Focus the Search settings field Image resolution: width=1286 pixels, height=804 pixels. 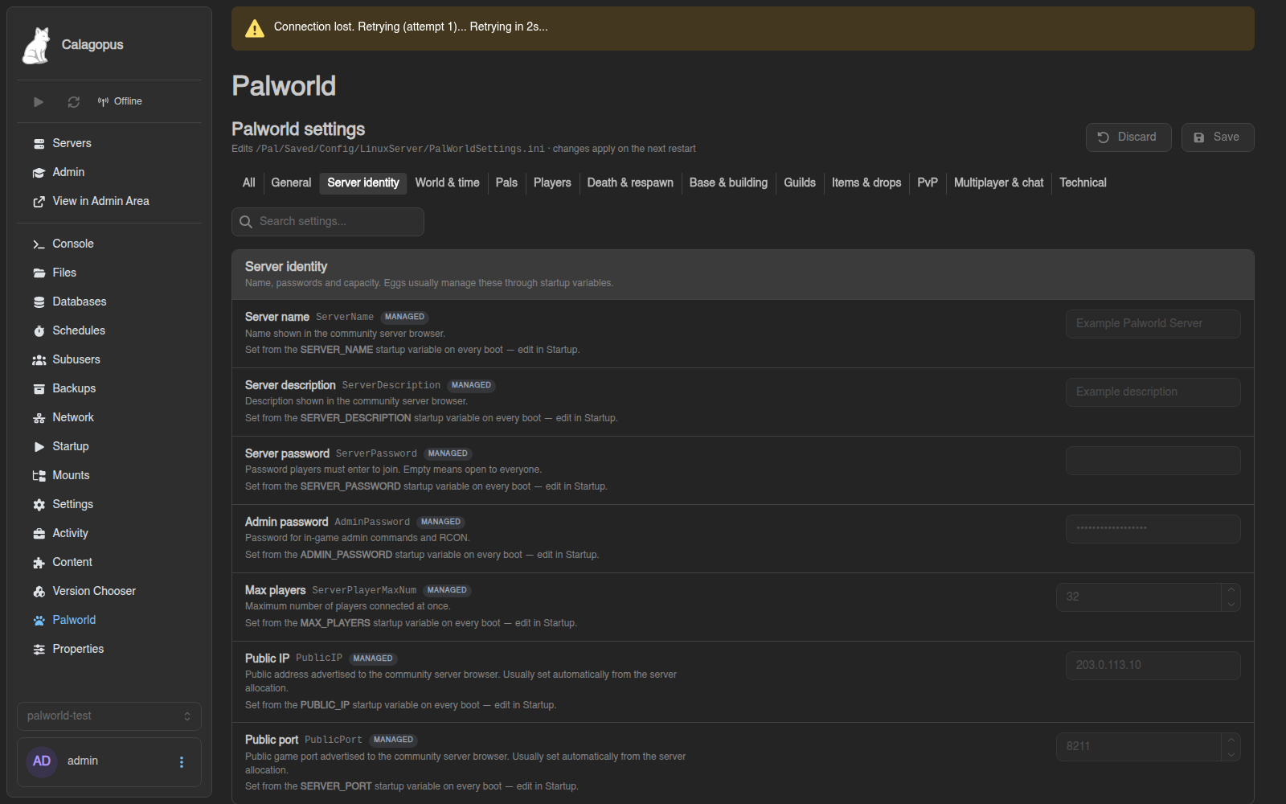[x=328, y=222]
